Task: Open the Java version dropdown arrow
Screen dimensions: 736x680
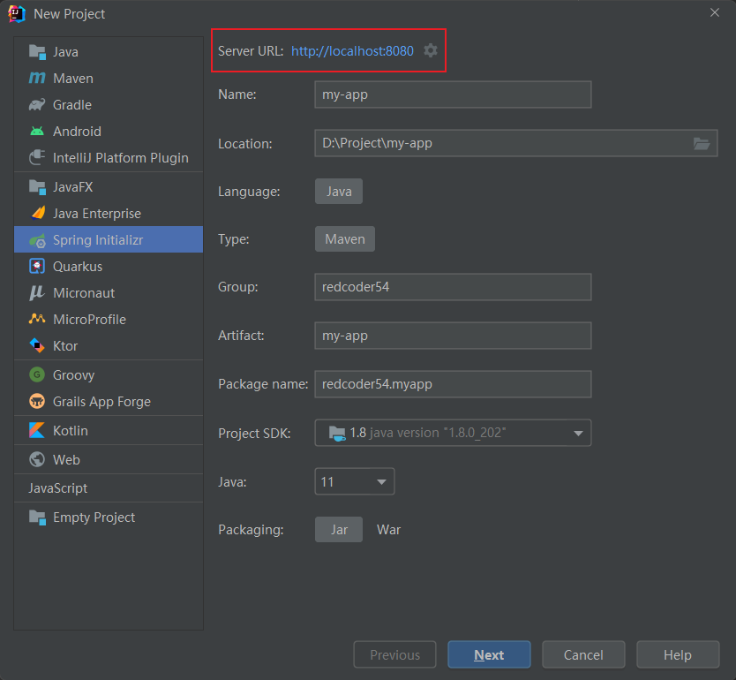Action: (x=381, y=482)
